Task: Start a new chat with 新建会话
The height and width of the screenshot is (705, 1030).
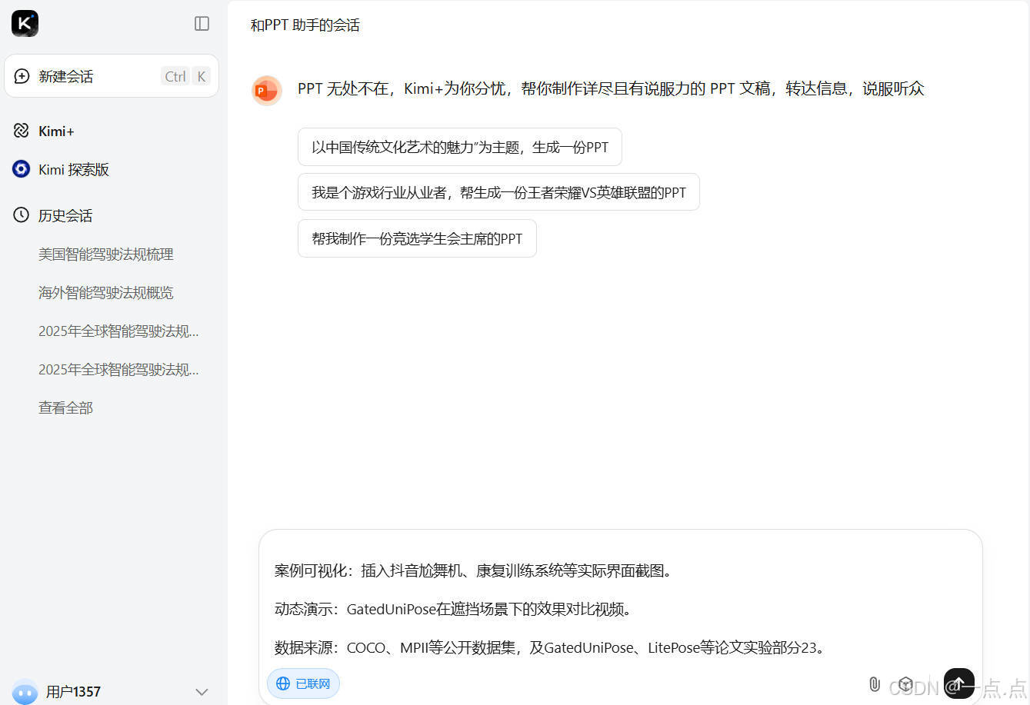Action: pos(112,76)
